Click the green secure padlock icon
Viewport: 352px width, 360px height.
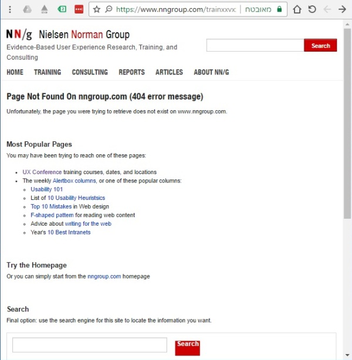(x=279, y=9)
